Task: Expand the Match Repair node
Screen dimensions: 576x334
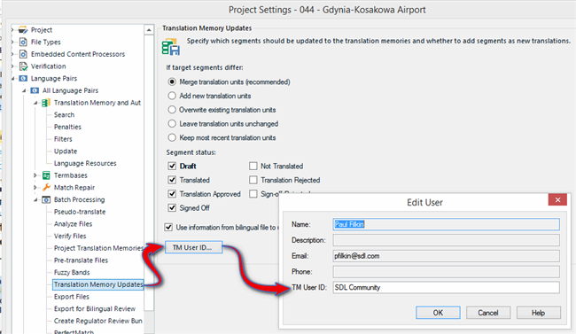Action: tap(35, 188)
